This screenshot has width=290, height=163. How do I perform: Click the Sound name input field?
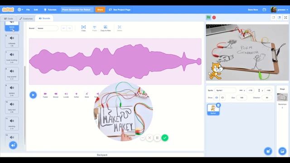47,28
